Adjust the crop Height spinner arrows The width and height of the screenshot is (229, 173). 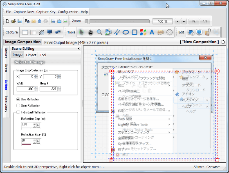(59, 89)
